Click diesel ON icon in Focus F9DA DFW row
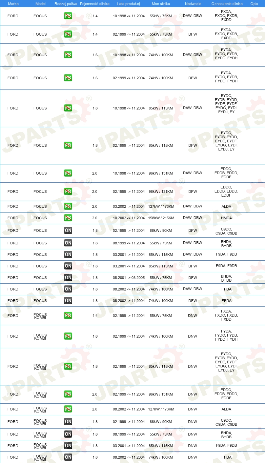The width and height of the screenshot is (265, 463). point(68,266)
